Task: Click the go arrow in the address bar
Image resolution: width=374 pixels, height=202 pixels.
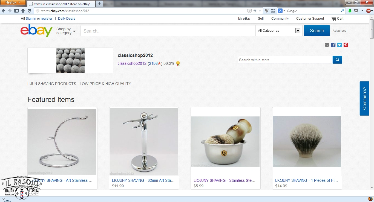Action: pos(255,11)
